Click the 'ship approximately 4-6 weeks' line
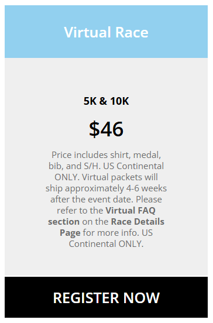 (x=106, y=188)
